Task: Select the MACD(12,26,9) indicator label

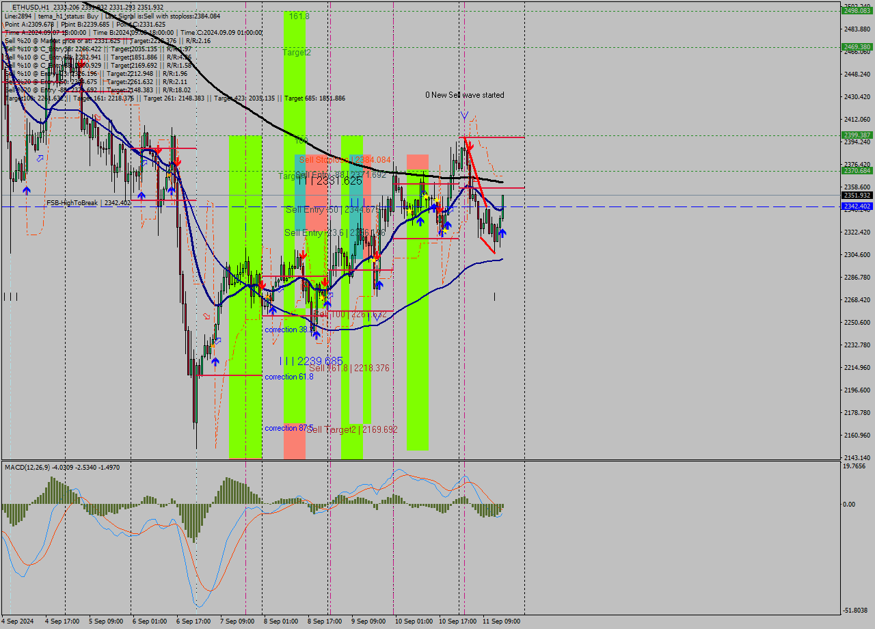Action: [x=62, y=467]
